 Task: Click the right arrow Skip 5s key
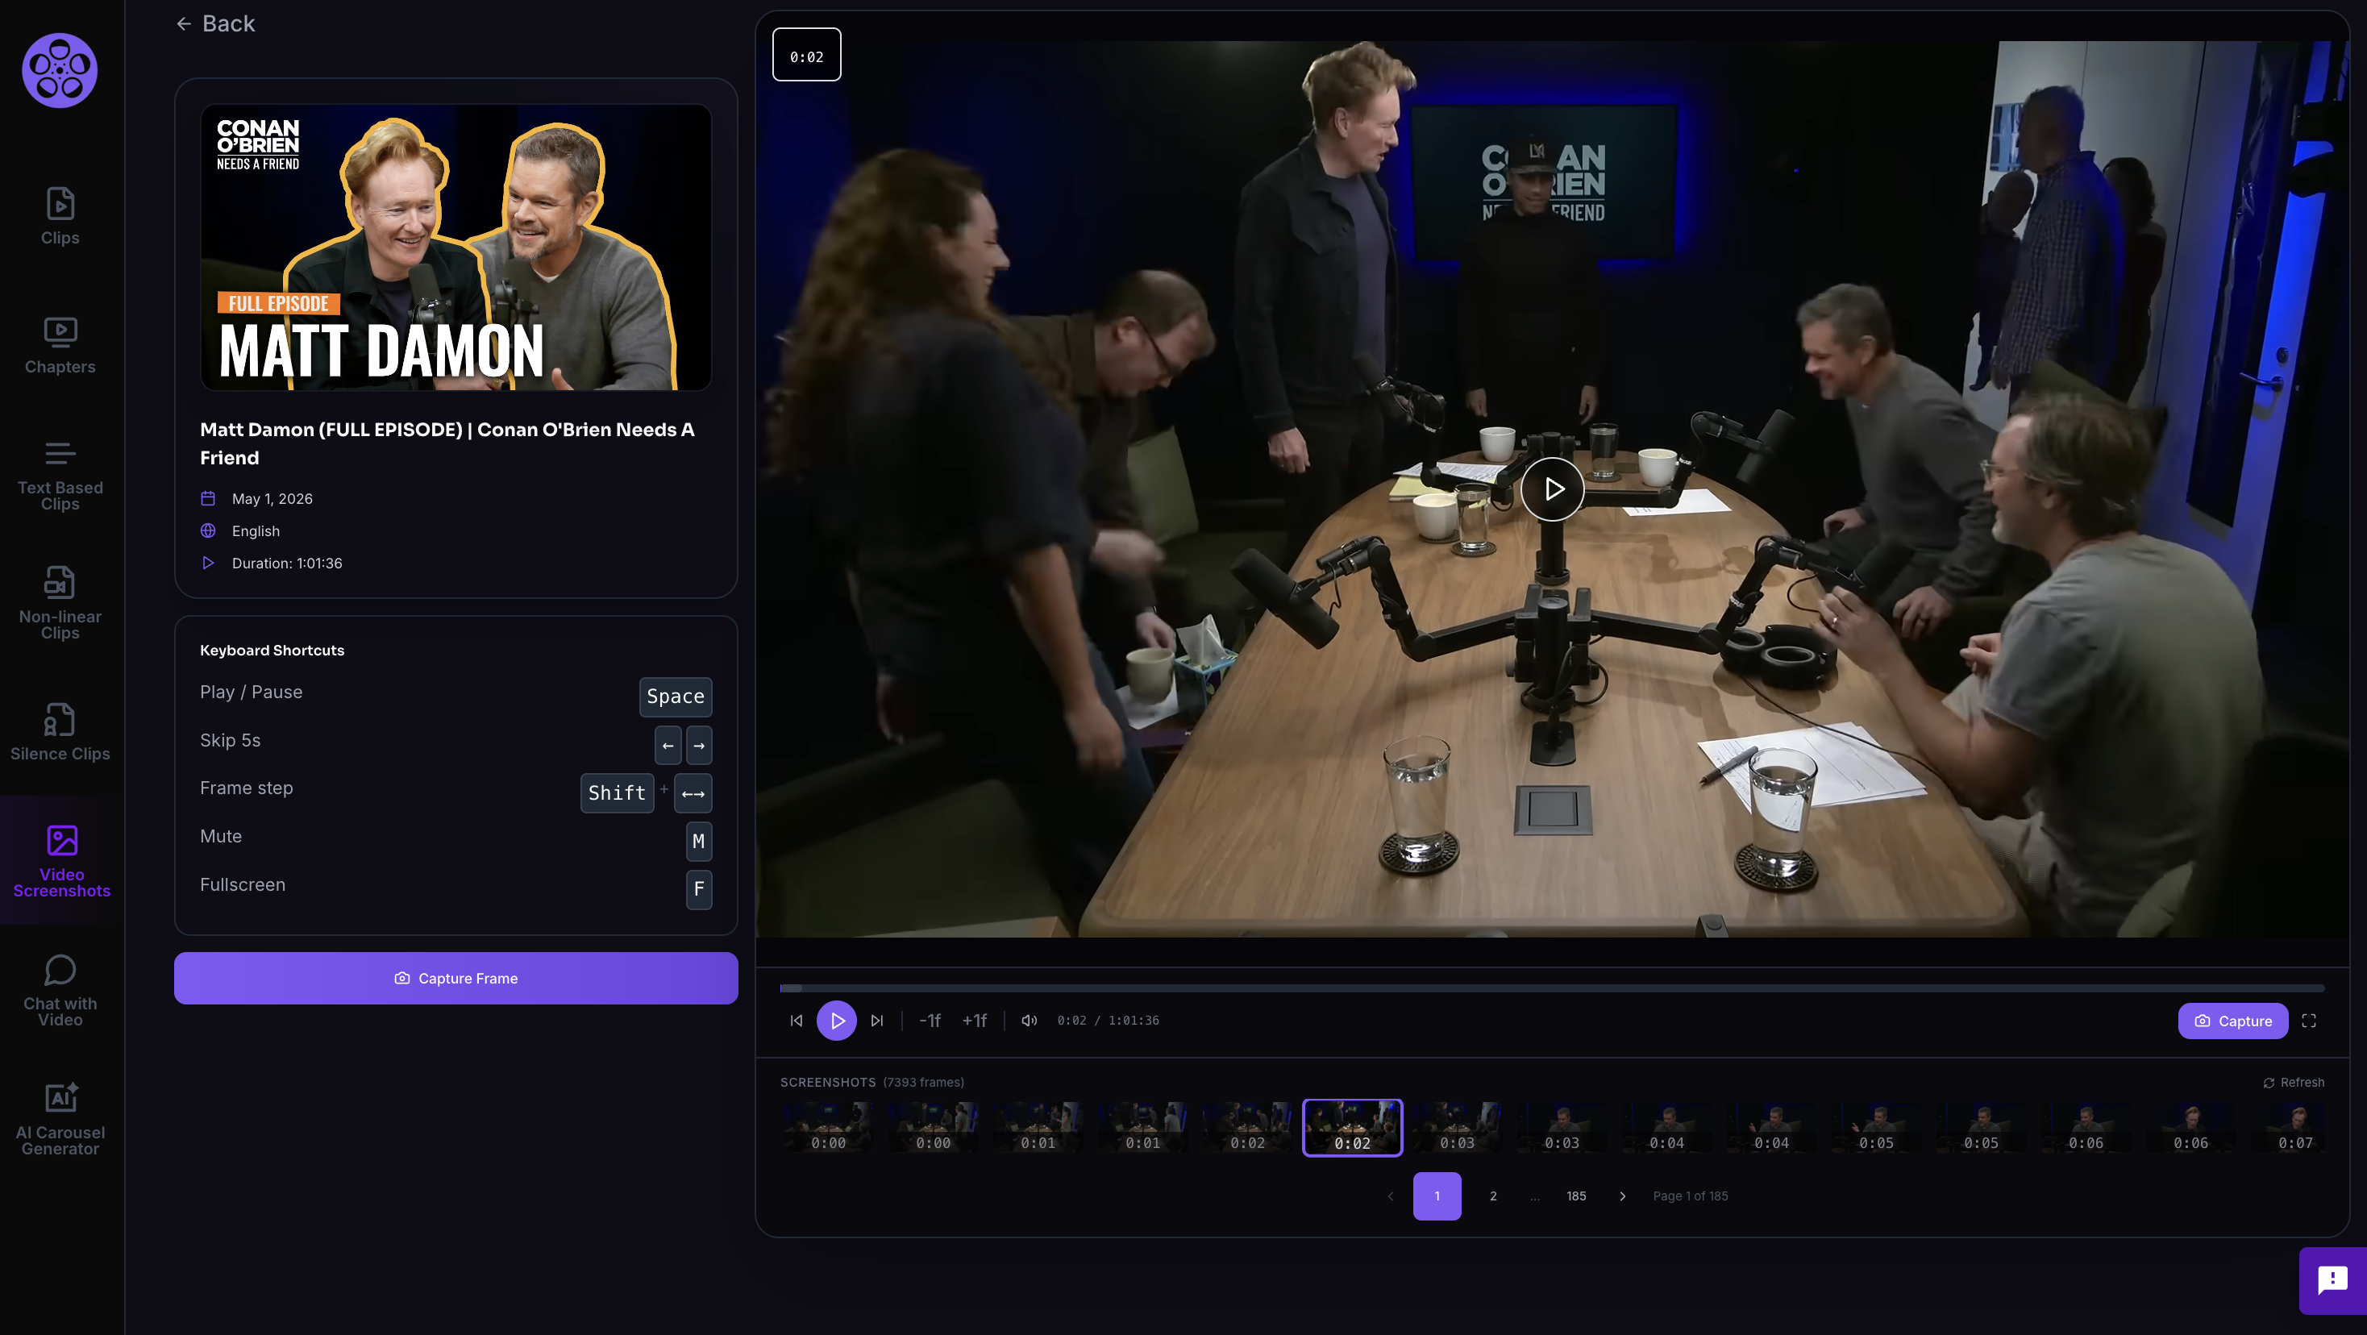[x=699, y=745]
